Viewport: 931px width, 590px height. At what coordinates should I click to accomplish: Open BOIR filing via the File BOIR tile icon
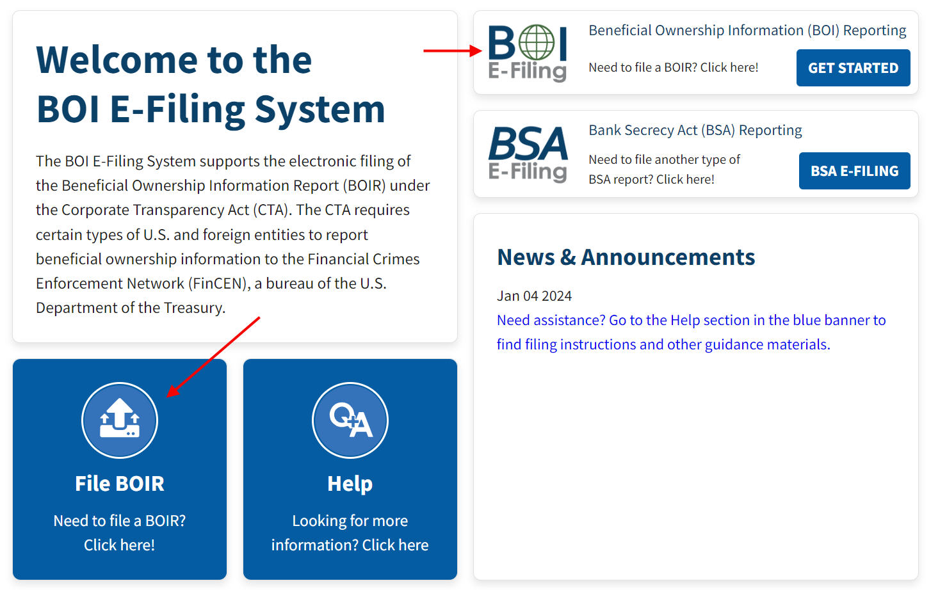tap(119, 420)
